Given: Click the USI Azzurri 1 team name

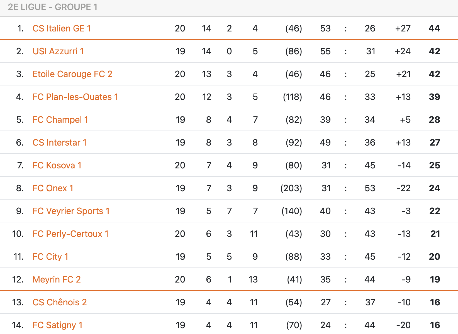Looking at the screenshot, I should [58, 51].
